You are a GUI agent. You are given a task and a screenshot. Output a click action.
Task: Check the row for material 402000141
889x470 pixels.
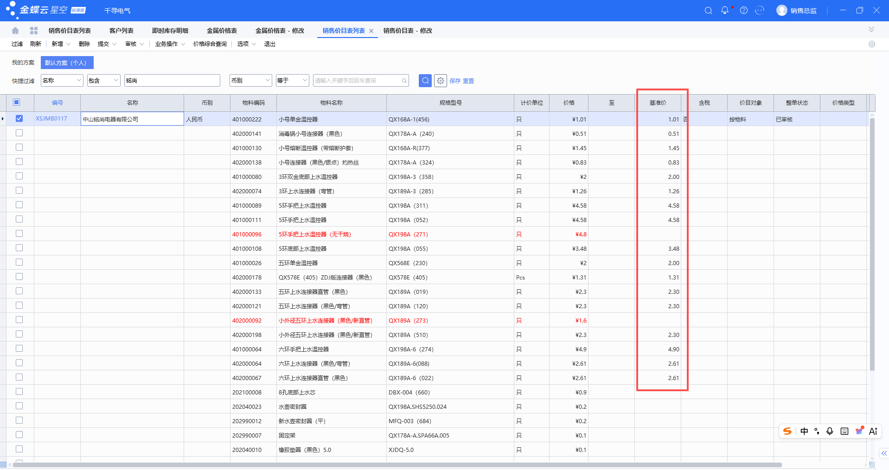(19, 133)
